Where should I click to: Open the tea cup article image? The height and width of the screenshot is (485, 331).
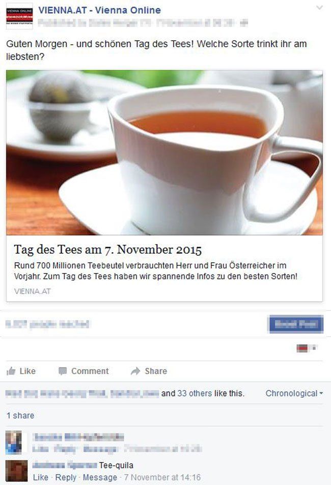point(164,153)
